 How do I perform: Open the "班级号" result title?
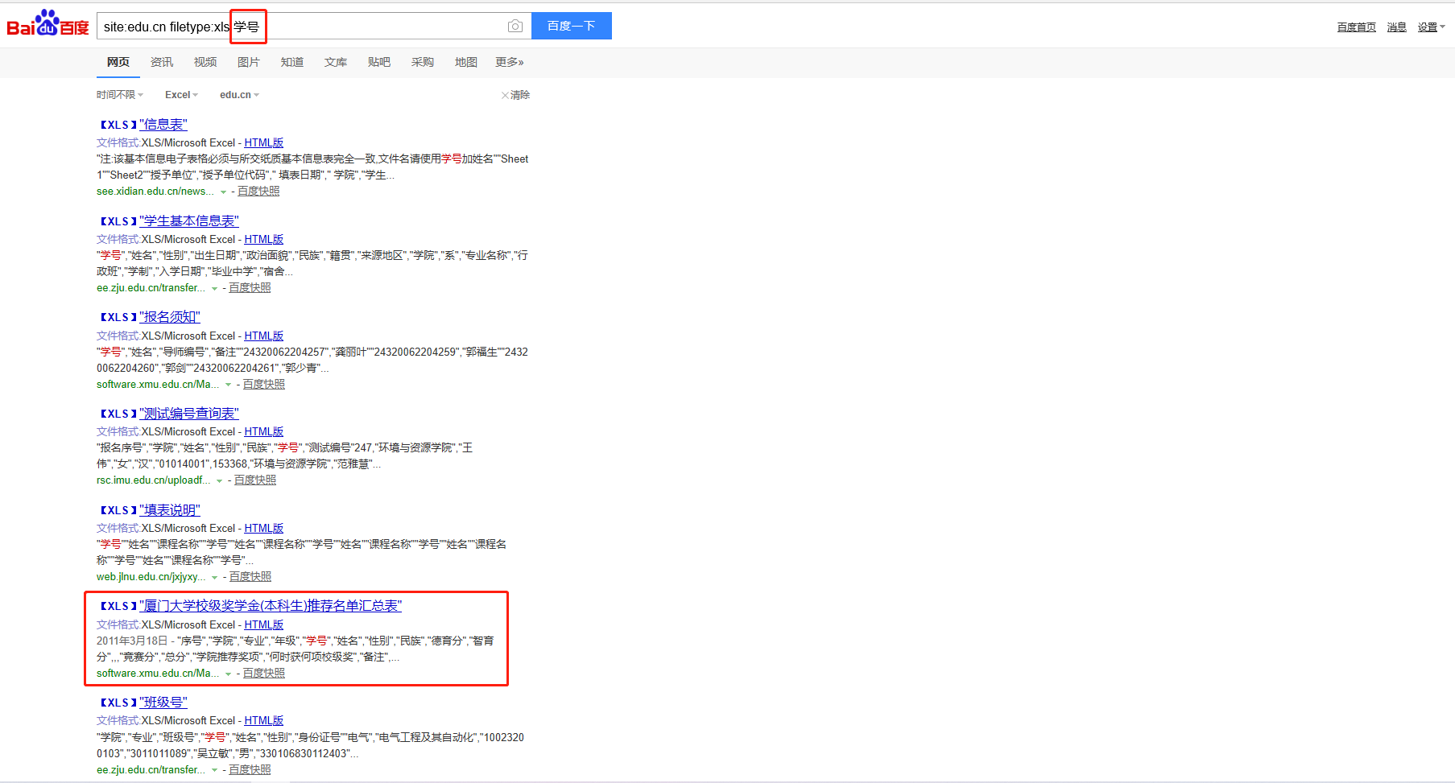tap(163, 703)
